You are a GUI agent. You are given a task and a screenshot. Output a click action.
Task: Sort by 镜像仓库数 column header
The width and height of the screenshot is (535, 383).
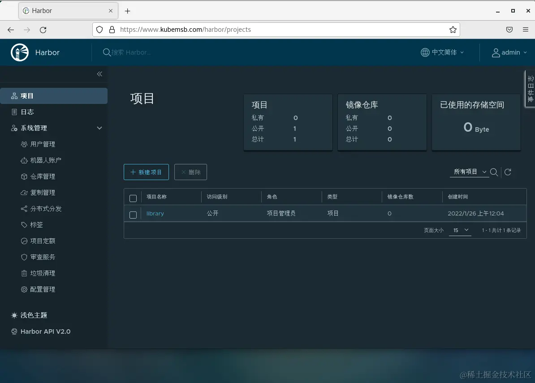pos(400,197)
